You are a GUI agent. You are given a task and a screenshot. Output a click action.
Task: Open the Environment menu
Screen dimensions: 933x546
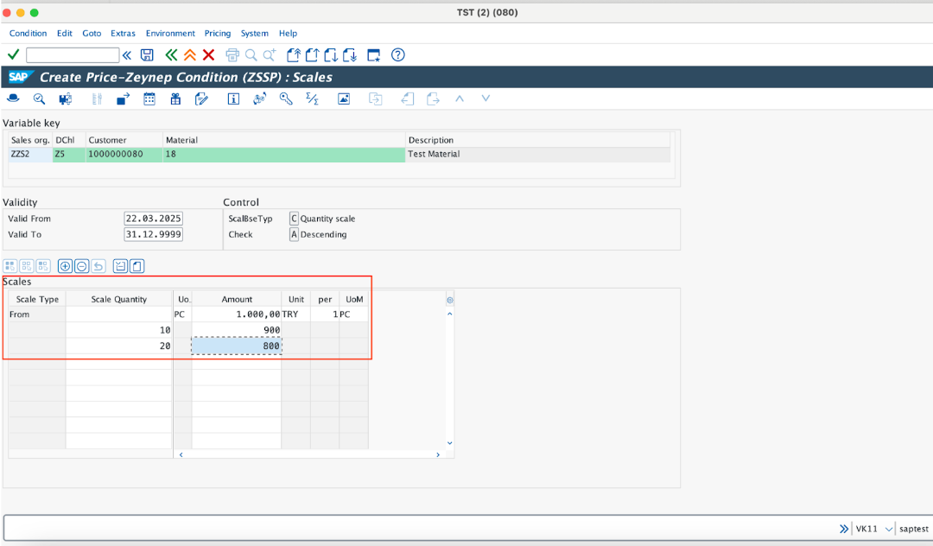pyautogui.click(x=170, y=34)
